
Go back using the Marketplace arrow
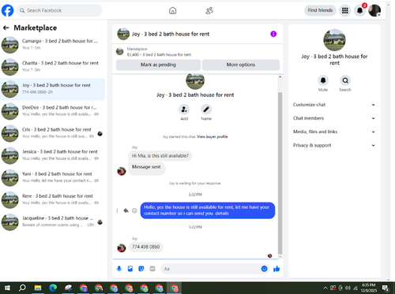[6, 28]
